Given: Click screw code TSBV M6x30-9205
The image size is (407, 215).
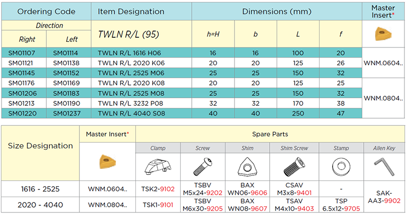Looking at the screenshot, I should point(202,205).
